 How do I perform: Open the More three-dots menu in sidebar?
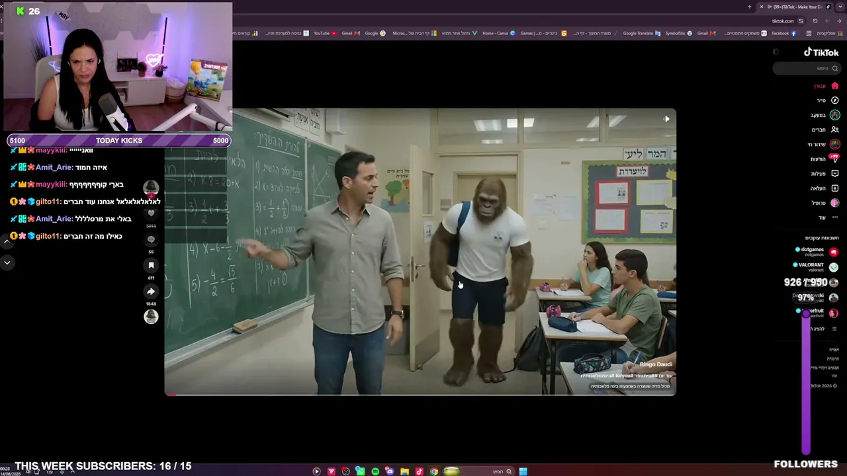834,218
